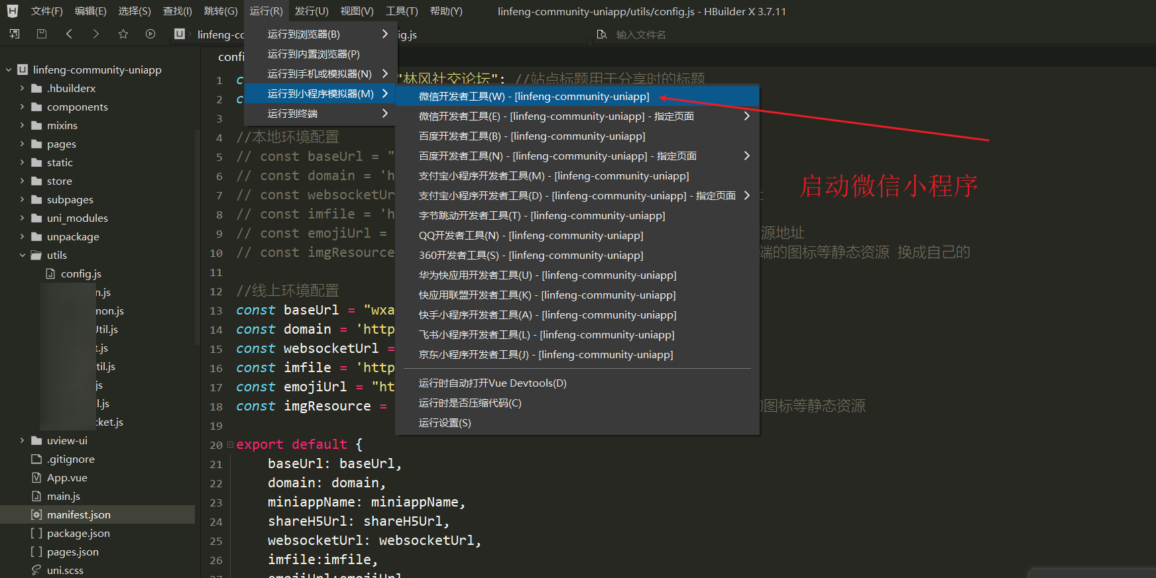The width and height of the screenshot is (1156, 578).
Task: Select 百度开发者工具(B) submenu item
Action: click(x=577, y=136)
